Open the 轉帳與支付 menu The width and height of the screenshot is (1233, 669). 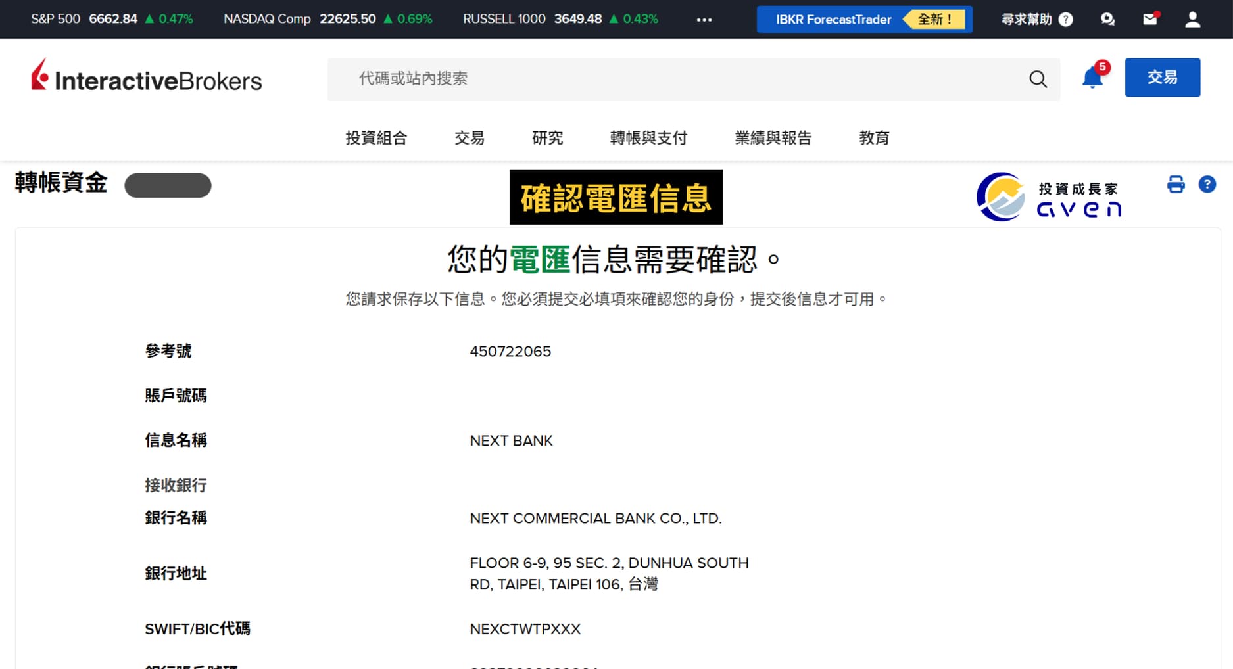(x=648, y=138)
